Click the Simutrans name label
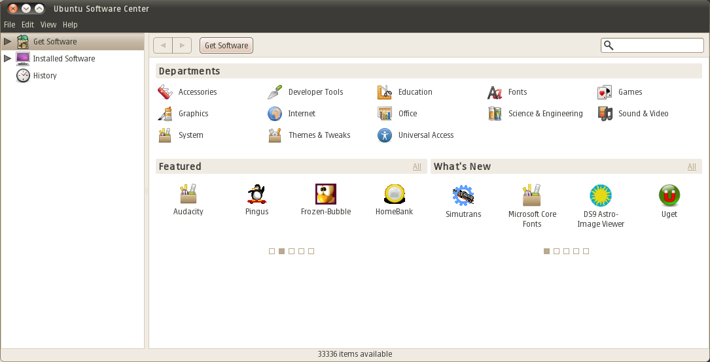The height and width of the screenshot is (362, 710). coord(463,214)
